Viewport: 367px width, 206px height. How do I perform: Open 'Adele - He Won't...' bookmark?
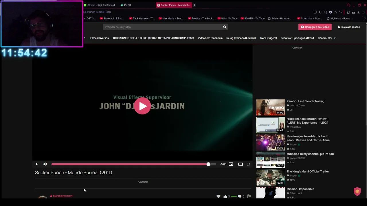[280, 18]
